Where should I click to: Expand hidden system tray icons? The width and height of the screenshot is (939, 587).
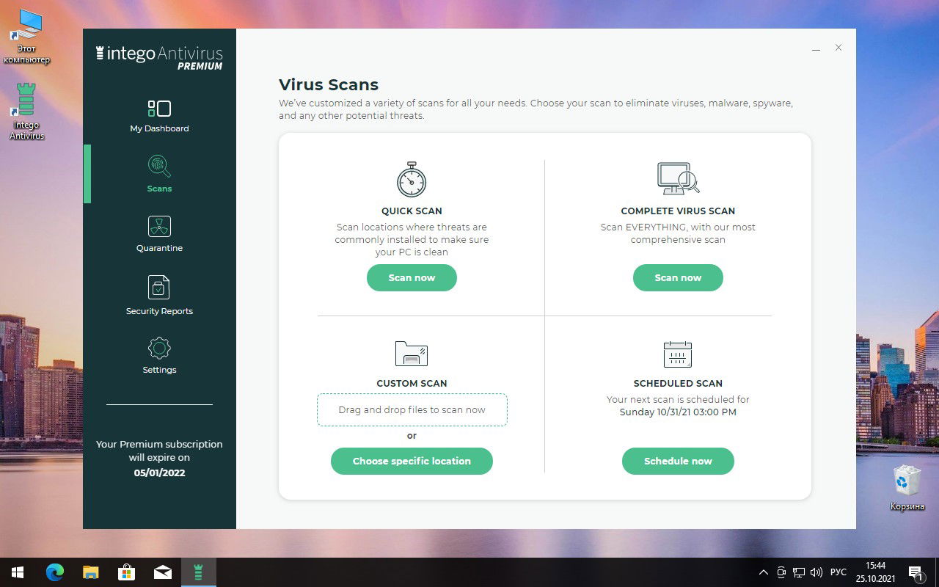(763, 572)
